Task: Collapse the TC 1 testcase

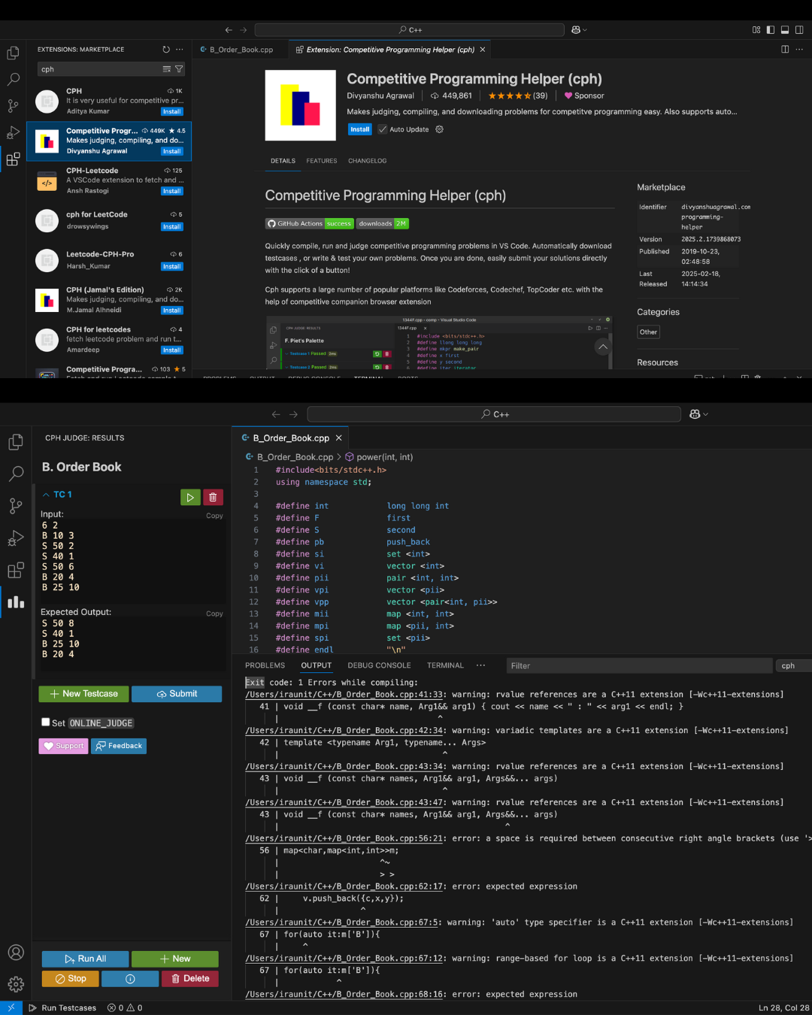Action: pyautogui.click(x=46, y=495)
